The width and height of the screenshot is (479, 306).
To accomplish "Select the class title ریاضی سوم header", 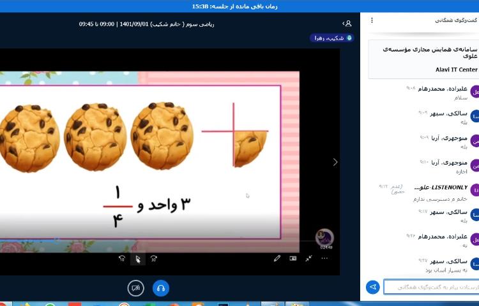I will 146,24.
